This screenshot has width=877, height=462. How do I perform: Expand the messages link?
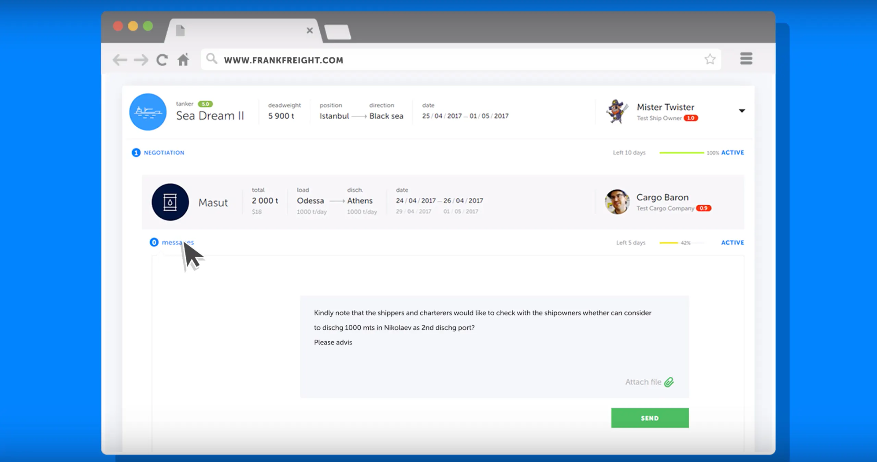pyautogui.click(x=178, y=242)
